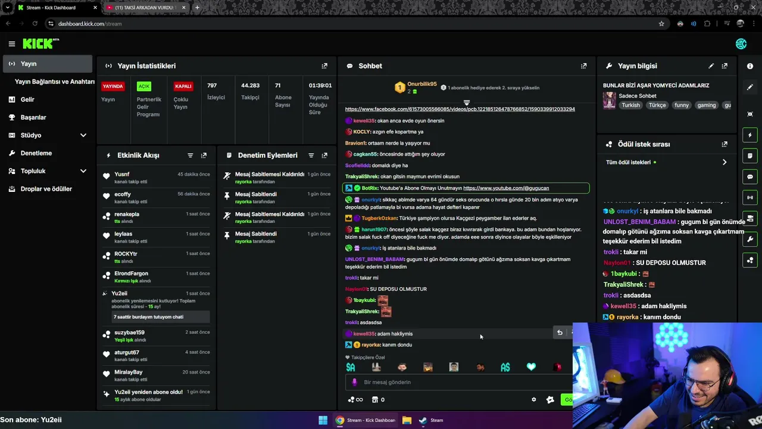Insert the red hooded emote
Viewport: 762px width, 429px height.
(x=557, y=367)
